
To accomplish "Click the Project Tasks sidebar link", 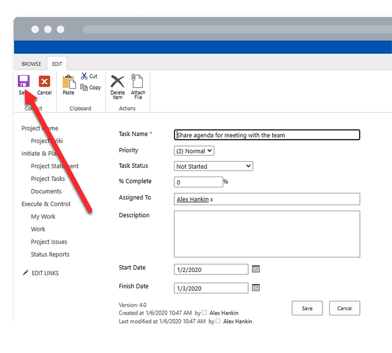I will [48, 178].
